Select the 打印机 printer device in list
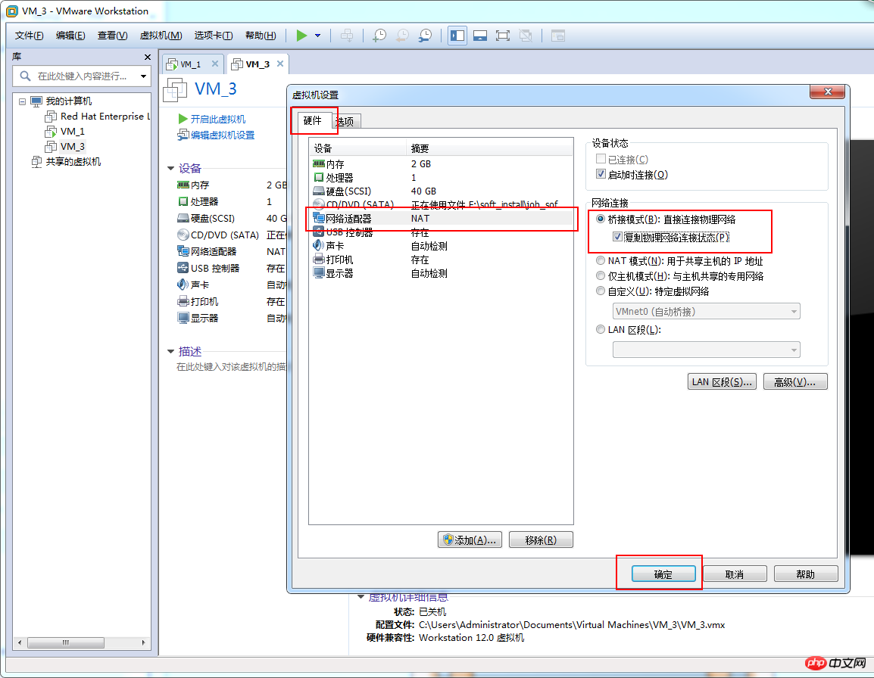Image resolution: width=874 pixels, height=678 pixels. [339, 260]
